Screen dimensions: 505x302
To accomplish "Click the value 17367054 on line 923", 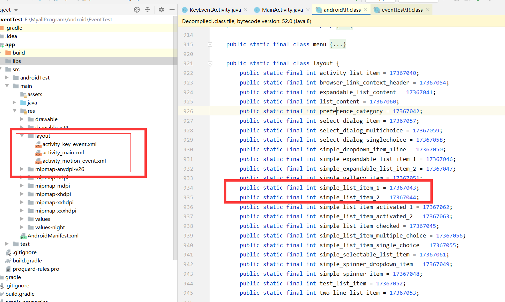I will (433, 82).
